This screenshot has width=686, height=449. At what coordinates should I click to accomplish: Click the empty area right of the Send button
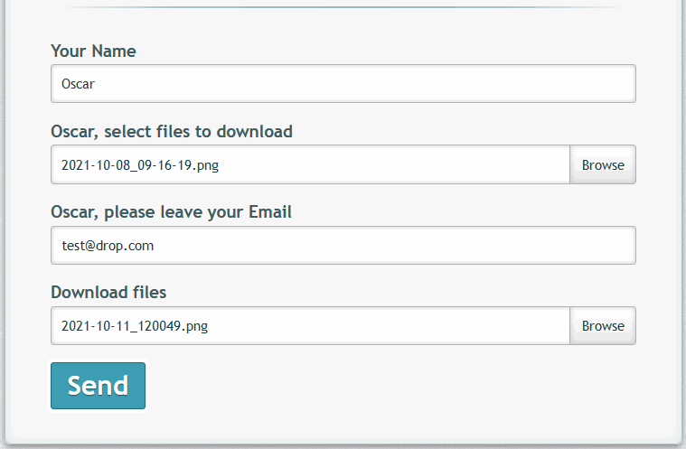pyautogui.click(x=380, y=386)
